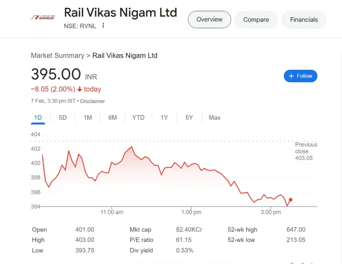This screenshot has height=264, width=342.
Task: Click the 52-wk high value 647.00
Action: coord(296,230)
